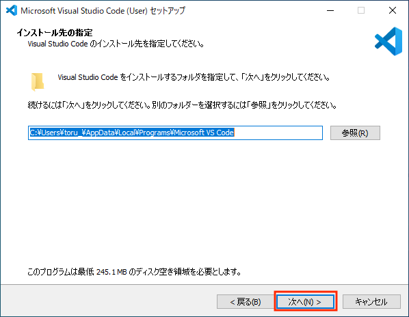The height and width of the screenshot is (317, 409).
Task: Click the window title 'Microsoft Visual Studio Code (User) セットアップ'
Action: 103,11
